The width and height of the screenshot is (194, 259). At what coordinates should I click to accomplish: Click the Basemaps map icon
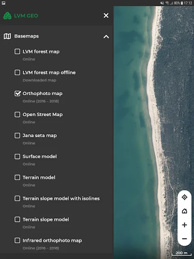click(x=7, y=36)
